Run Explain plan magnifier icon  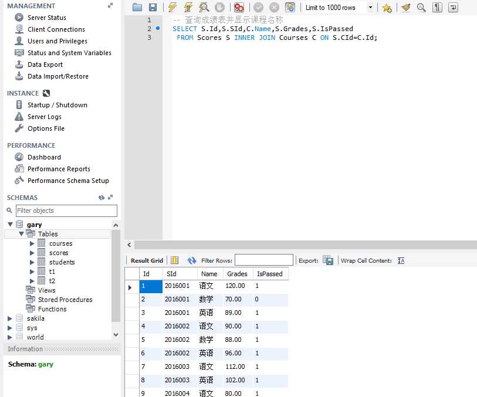(204, 7)
